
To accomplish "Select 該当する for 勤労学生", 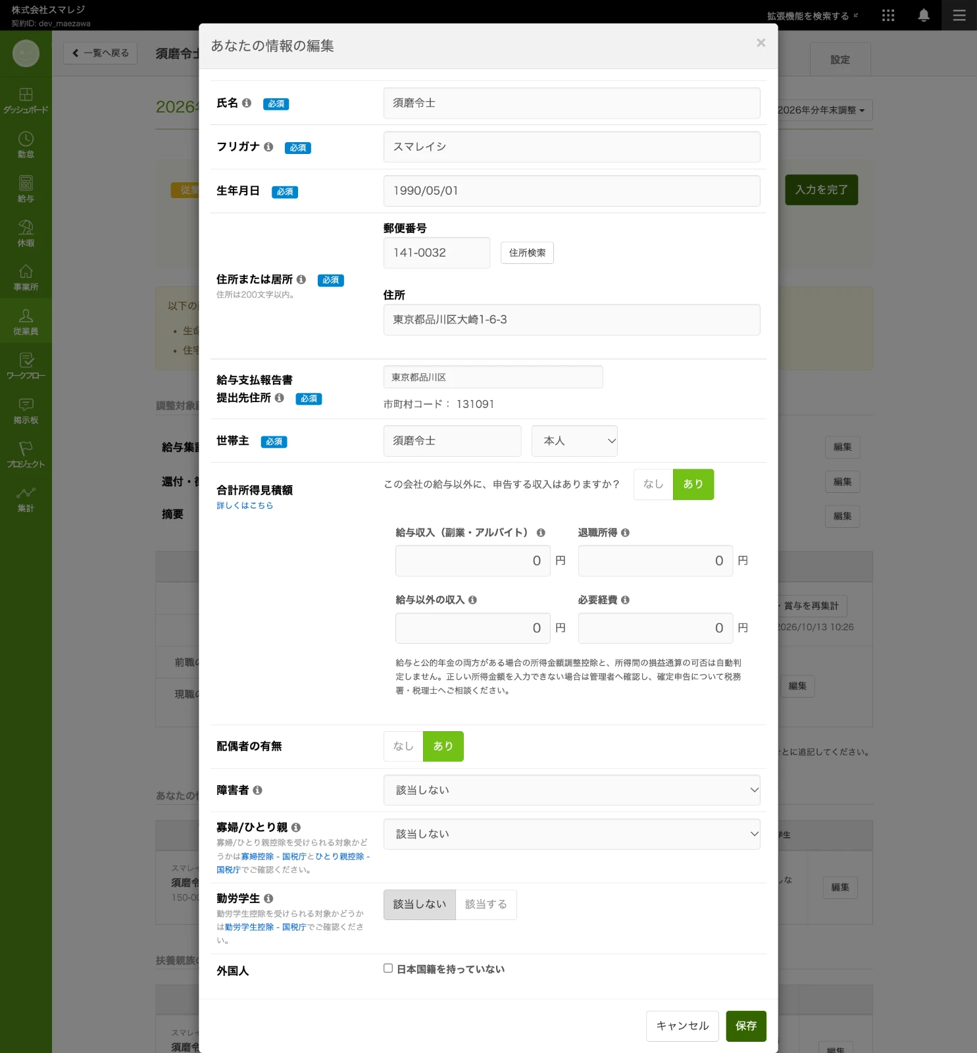I will coord(486,904).
